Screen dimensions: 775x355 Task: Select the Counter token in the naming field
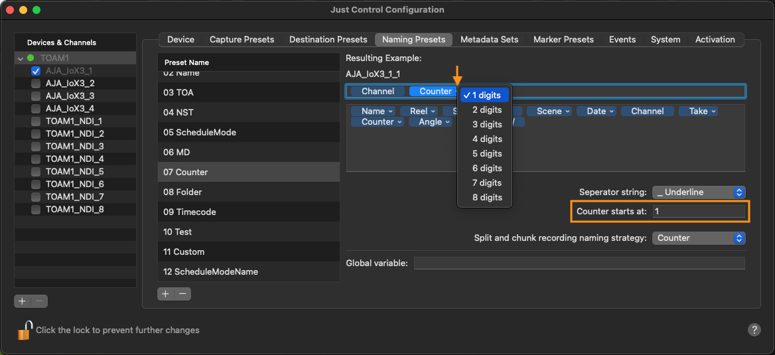coord(435,92)
